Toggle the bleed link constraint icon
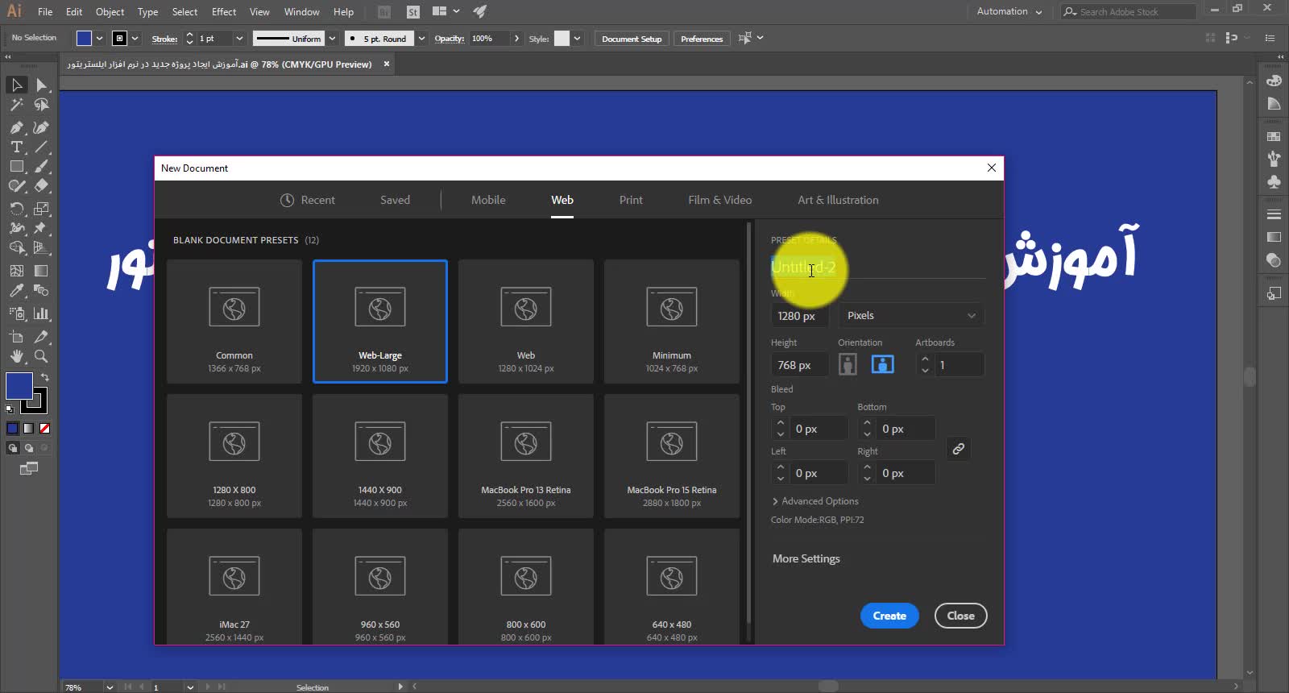This screenshot has width=1289, height=693. point(958,449)
